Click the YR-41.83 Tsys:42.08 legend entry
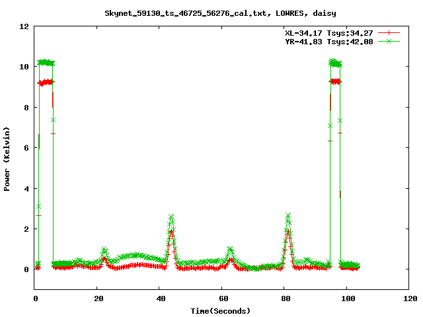The width and height of the screenshot is (423, 317). (x=329, y=42)
